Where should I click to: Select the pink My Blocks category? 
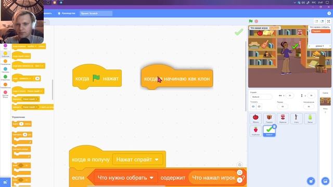click(5, 94)
